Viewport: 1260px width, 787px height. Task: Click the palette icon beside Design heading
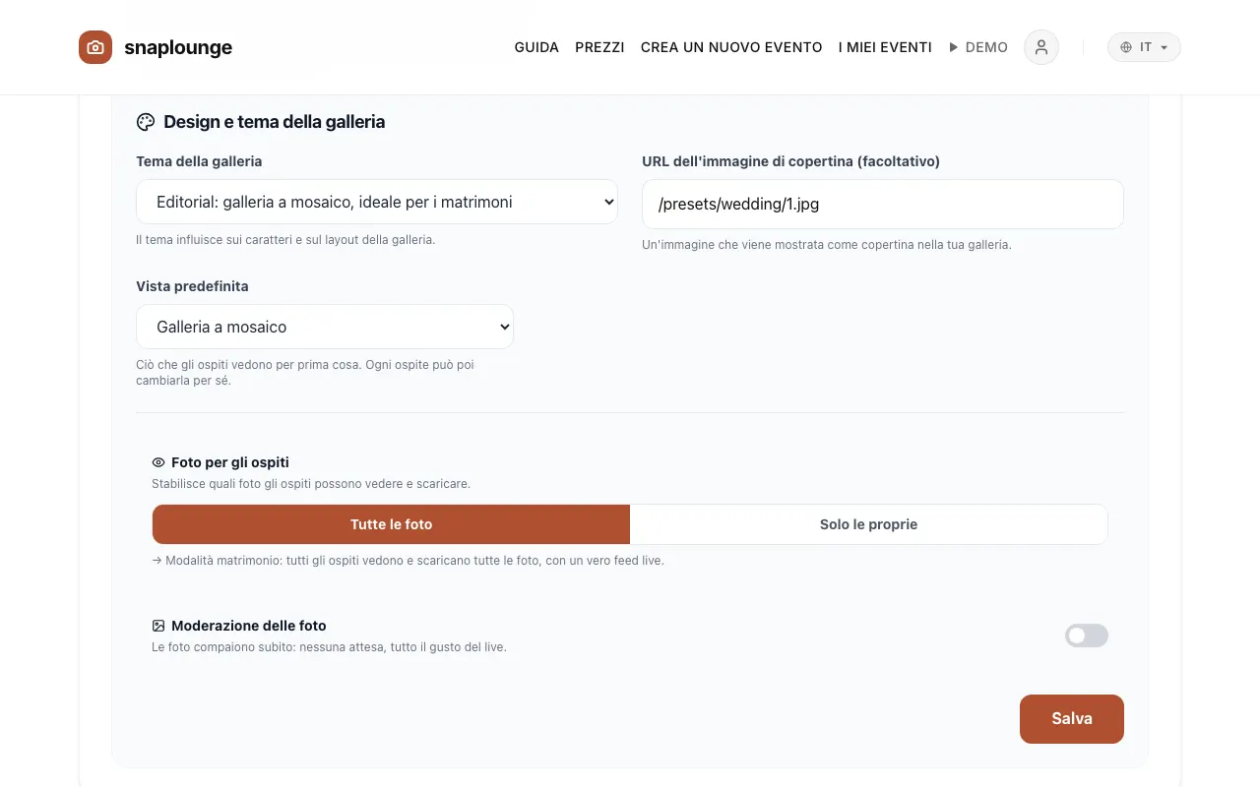tap(146, 122)
